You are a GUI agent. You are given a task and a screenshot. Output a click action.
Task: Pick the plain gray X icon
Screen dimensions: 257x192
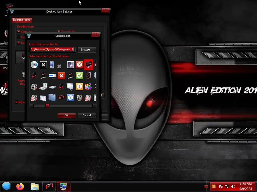point(59,66)
